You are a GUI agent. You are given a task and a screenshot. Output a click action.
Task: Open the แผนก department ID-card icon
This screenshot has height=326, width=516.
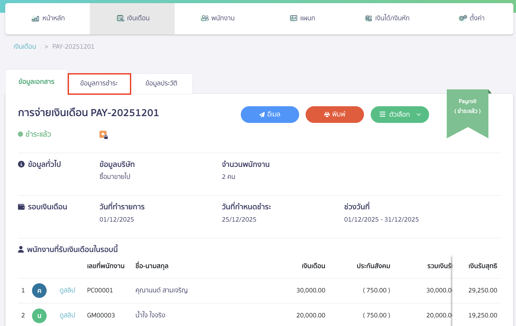coord(293,18)
